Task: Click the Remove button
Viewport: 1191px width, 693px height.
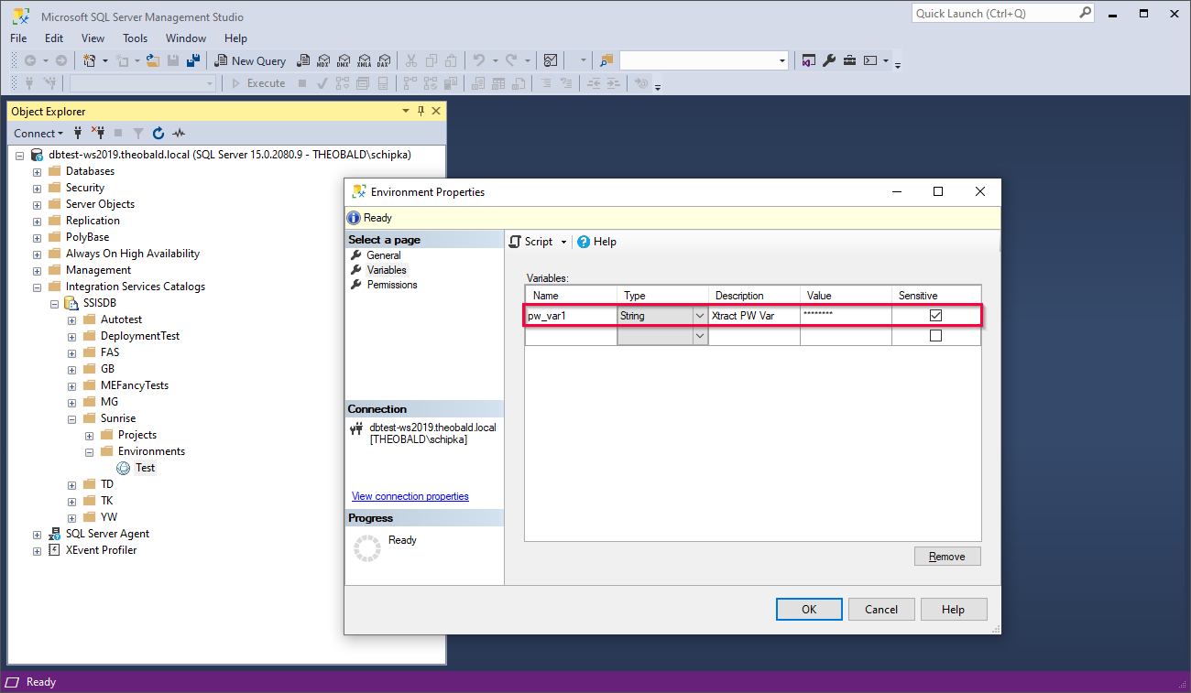Action: [947, 557]
